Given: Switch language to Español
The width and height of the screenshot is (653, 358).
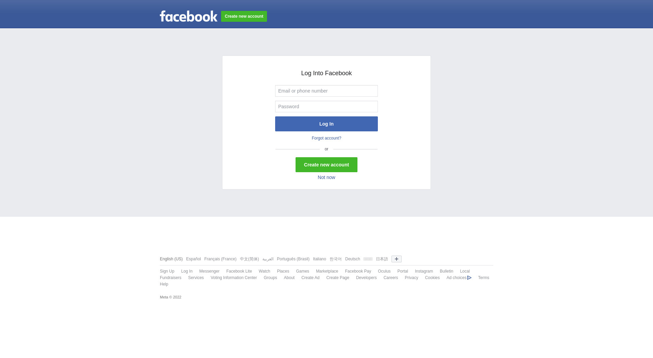Looking at the screenshot, I should click(x=194, y=259).
